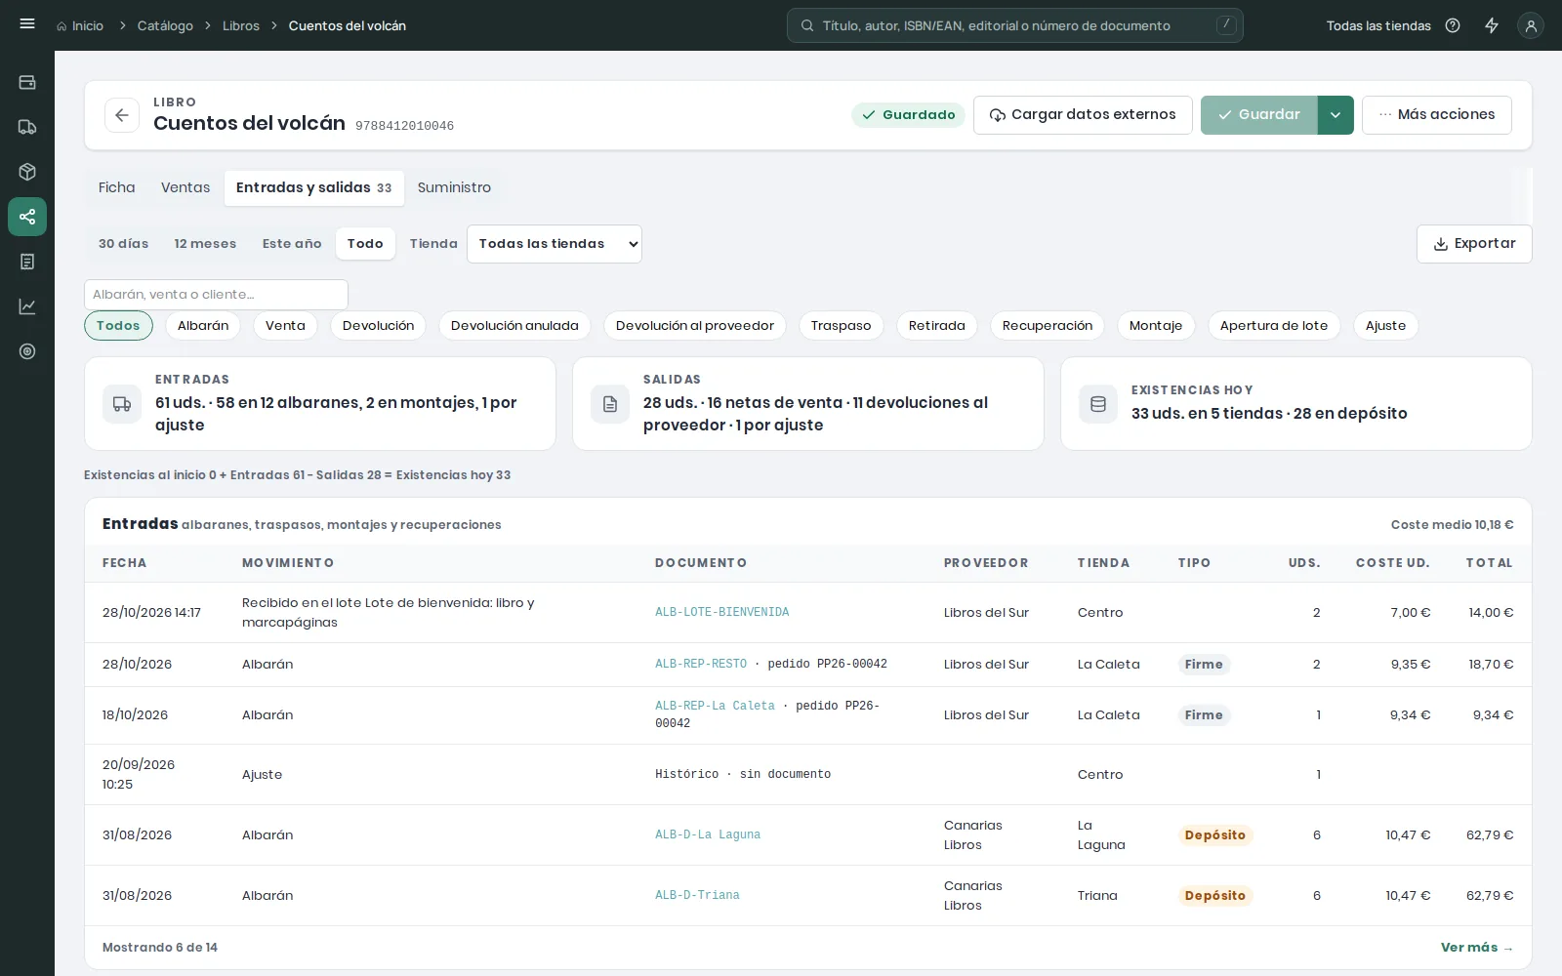Viewport: 1562px width, 976px height.
Task: Expand the Guardar dropdown arrow
Action: pyautogui.click(x=1336, y=115)
